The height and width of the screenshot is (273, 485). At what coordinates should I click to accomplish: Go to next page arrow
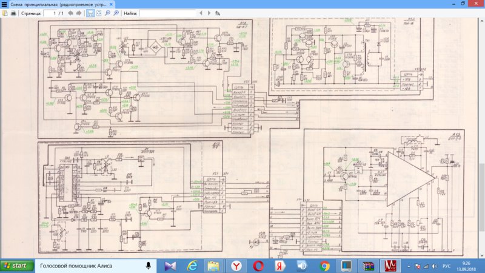point(79,13)
